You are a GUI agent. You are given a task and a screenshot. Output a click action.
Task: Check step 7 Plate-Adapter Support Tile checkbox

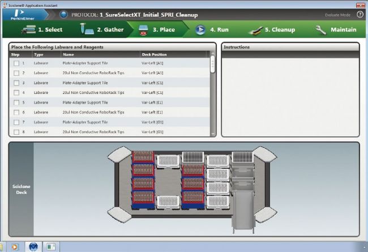[16, 122]
